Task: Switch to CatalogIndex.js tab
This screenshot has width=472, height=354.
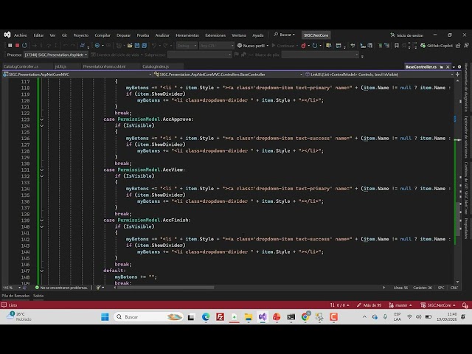Action: tap(156, 66)
